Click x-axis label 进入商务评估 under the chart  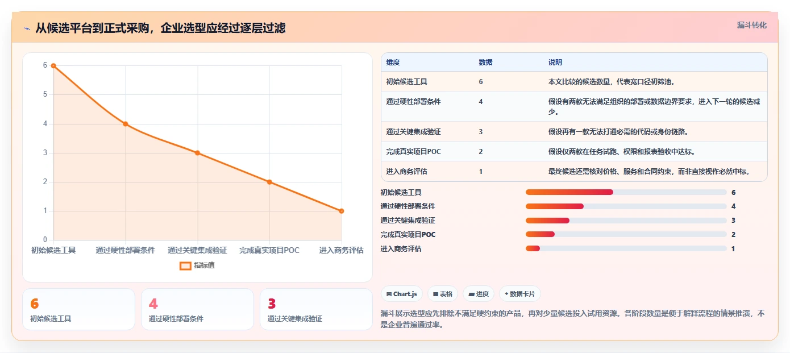341,250
